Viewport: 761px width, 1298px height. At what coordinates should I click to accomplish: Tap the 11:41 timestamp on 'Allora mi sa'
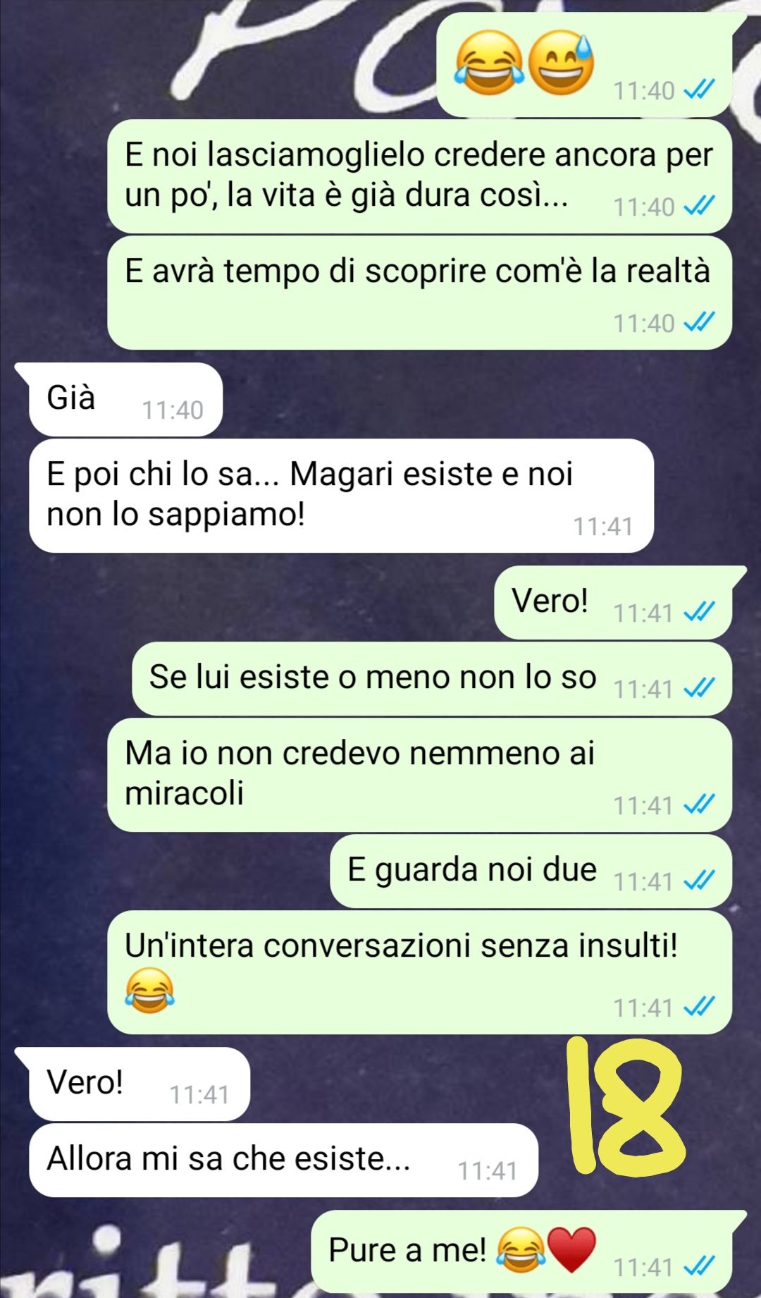click(x=488, y=1171)
